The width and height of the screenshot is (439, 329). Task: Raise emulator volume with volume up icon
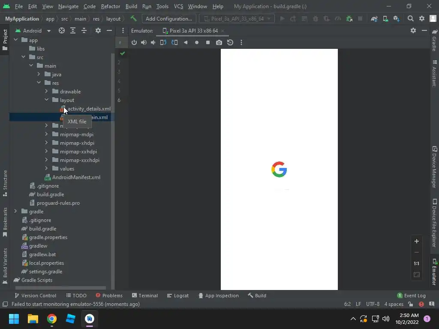point(144,42)
